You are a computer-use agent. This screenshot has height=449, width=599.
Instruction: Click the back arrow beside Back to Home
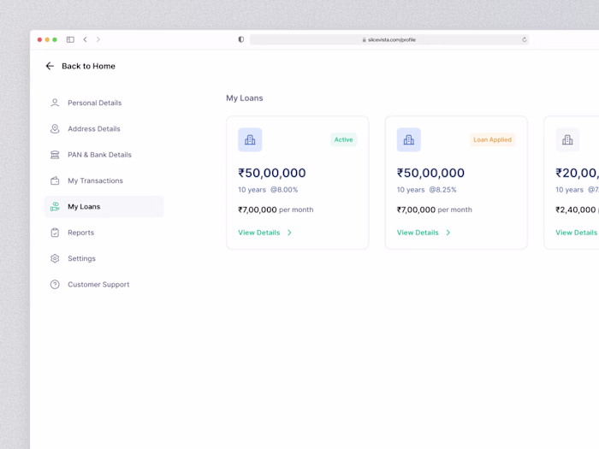50,66
